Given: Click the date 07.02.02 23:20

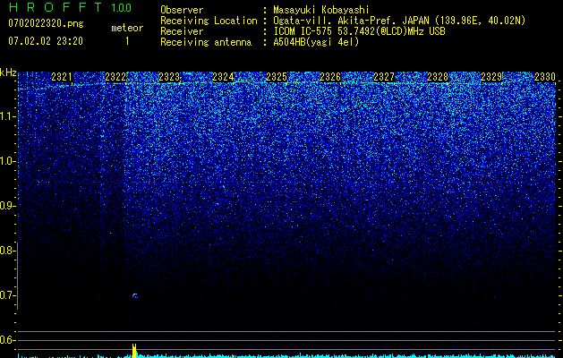Looking at the screenshot, I should click(x=46, y=41).
